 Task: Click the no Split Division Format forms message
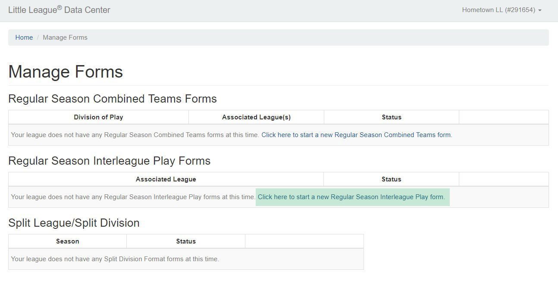click(115, 259)
